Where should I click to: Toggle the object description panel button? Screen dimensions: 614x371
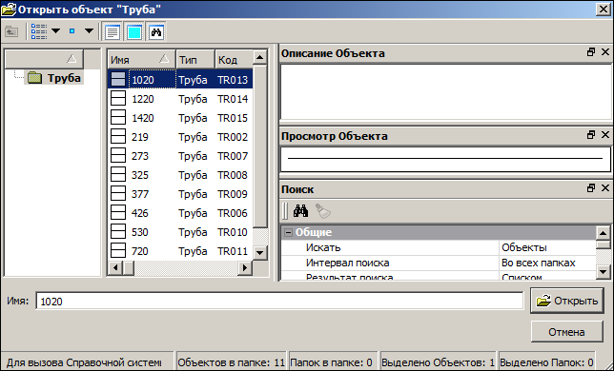[113, 31]
